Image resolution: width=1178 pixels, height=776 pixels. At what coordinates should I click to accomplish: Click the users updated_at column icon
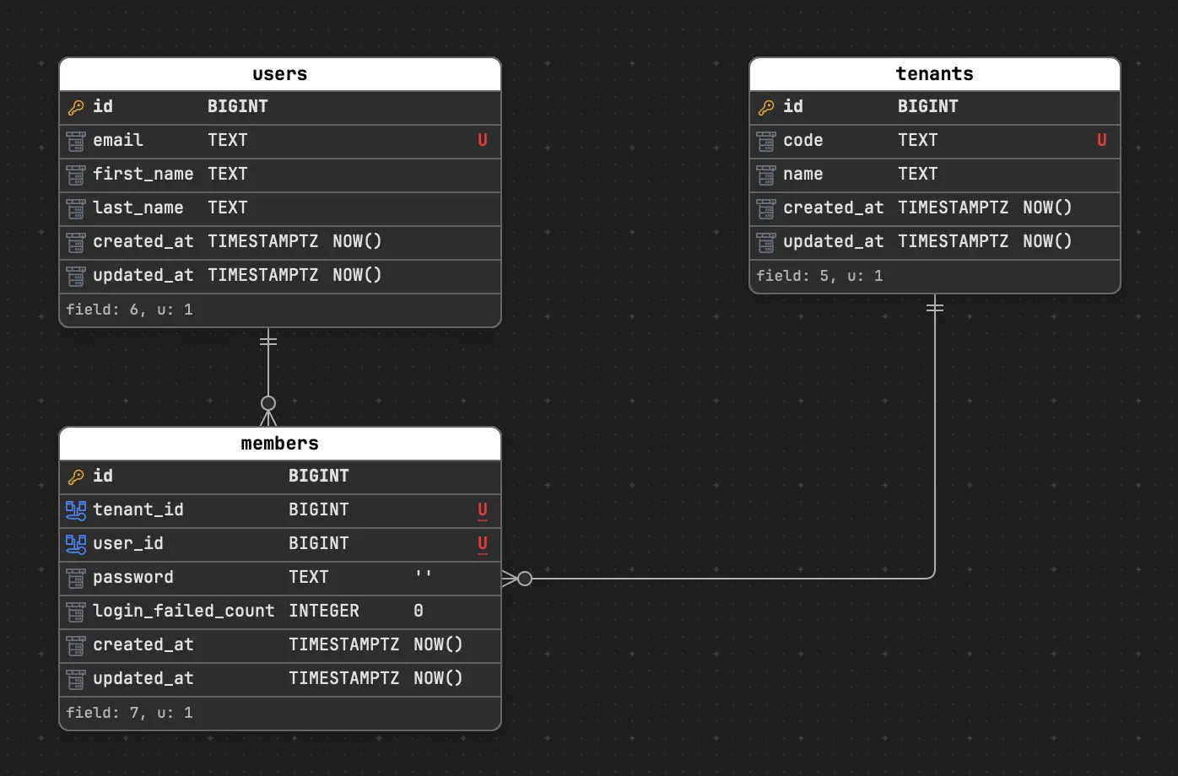76,276
